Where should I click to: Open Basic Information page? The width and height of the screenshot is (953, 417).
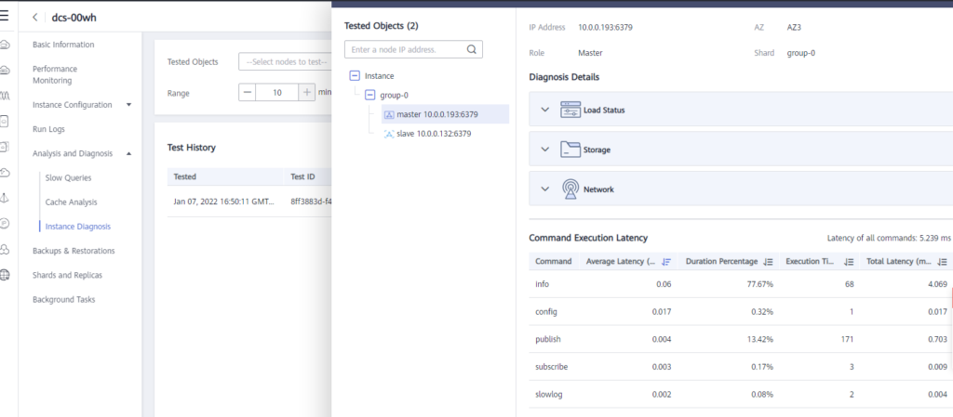(x=63, y=45)
